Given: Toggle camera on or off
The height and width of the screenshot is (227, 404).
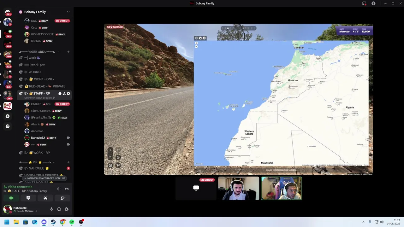Looking at the screenshot, I should click(11, 198).
